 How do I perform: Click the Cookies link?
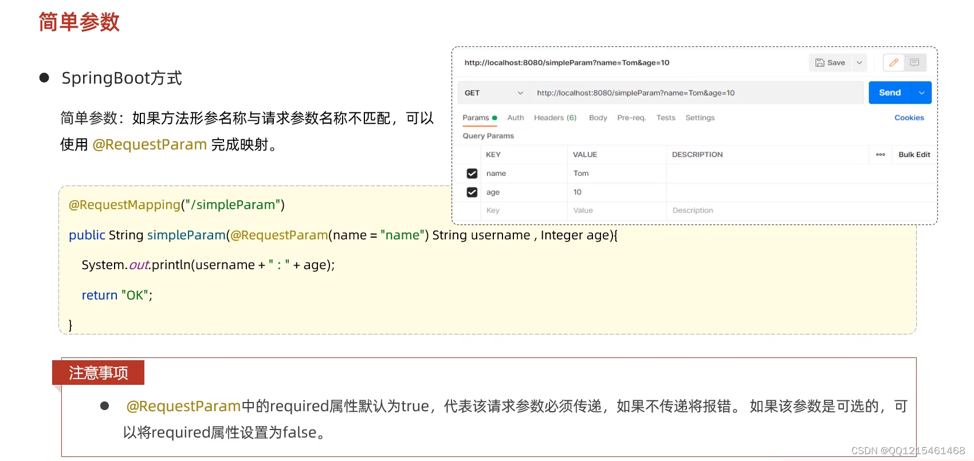click(x=909, y=117)
